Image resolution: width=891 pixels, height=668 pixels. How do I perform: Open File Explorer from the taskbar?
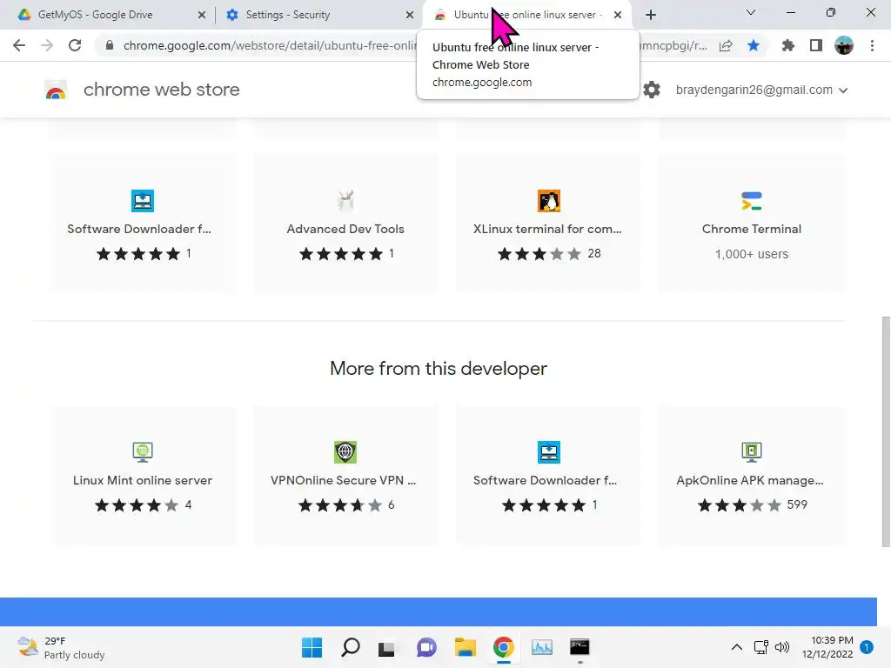(x=466, y=647)
